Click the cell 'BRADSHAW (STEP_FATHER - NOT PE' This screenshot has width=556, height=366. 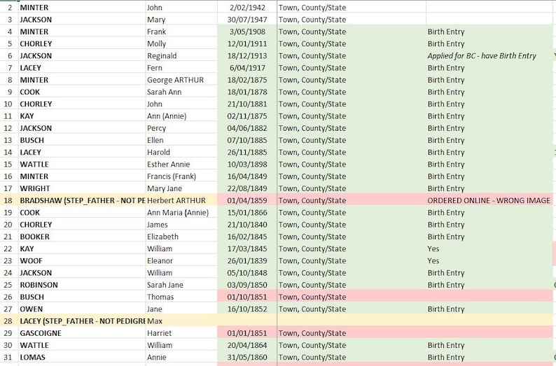click(x=82, y=201)
